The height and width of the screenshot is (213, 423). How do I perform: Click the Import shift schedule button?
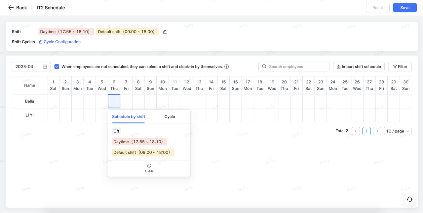tap(359, 66)
